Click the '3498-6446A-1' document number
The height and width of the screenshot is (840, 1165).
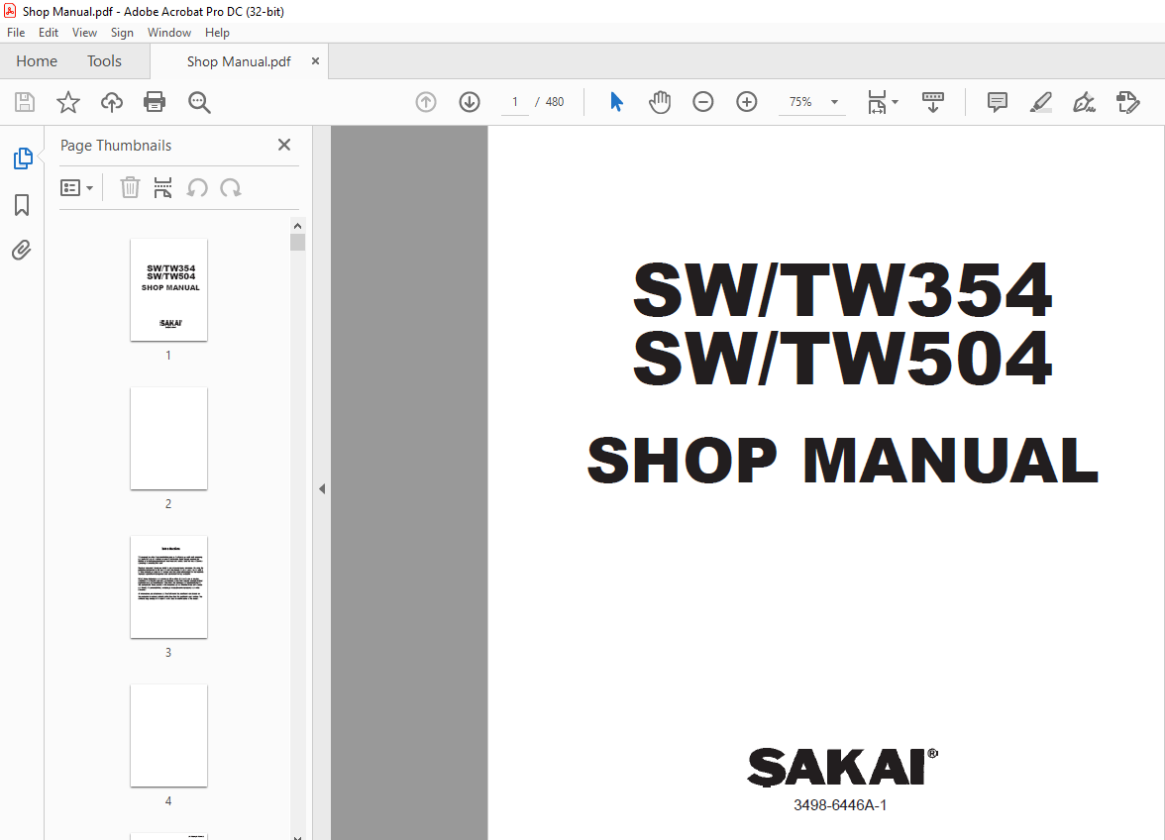pos(840,805)
